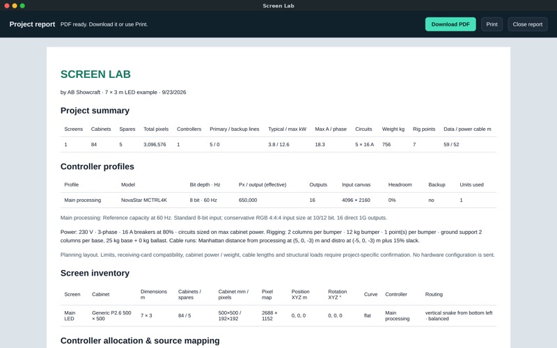Click the Project summary heading
This screenshot has width=557, height=348.
95,111
